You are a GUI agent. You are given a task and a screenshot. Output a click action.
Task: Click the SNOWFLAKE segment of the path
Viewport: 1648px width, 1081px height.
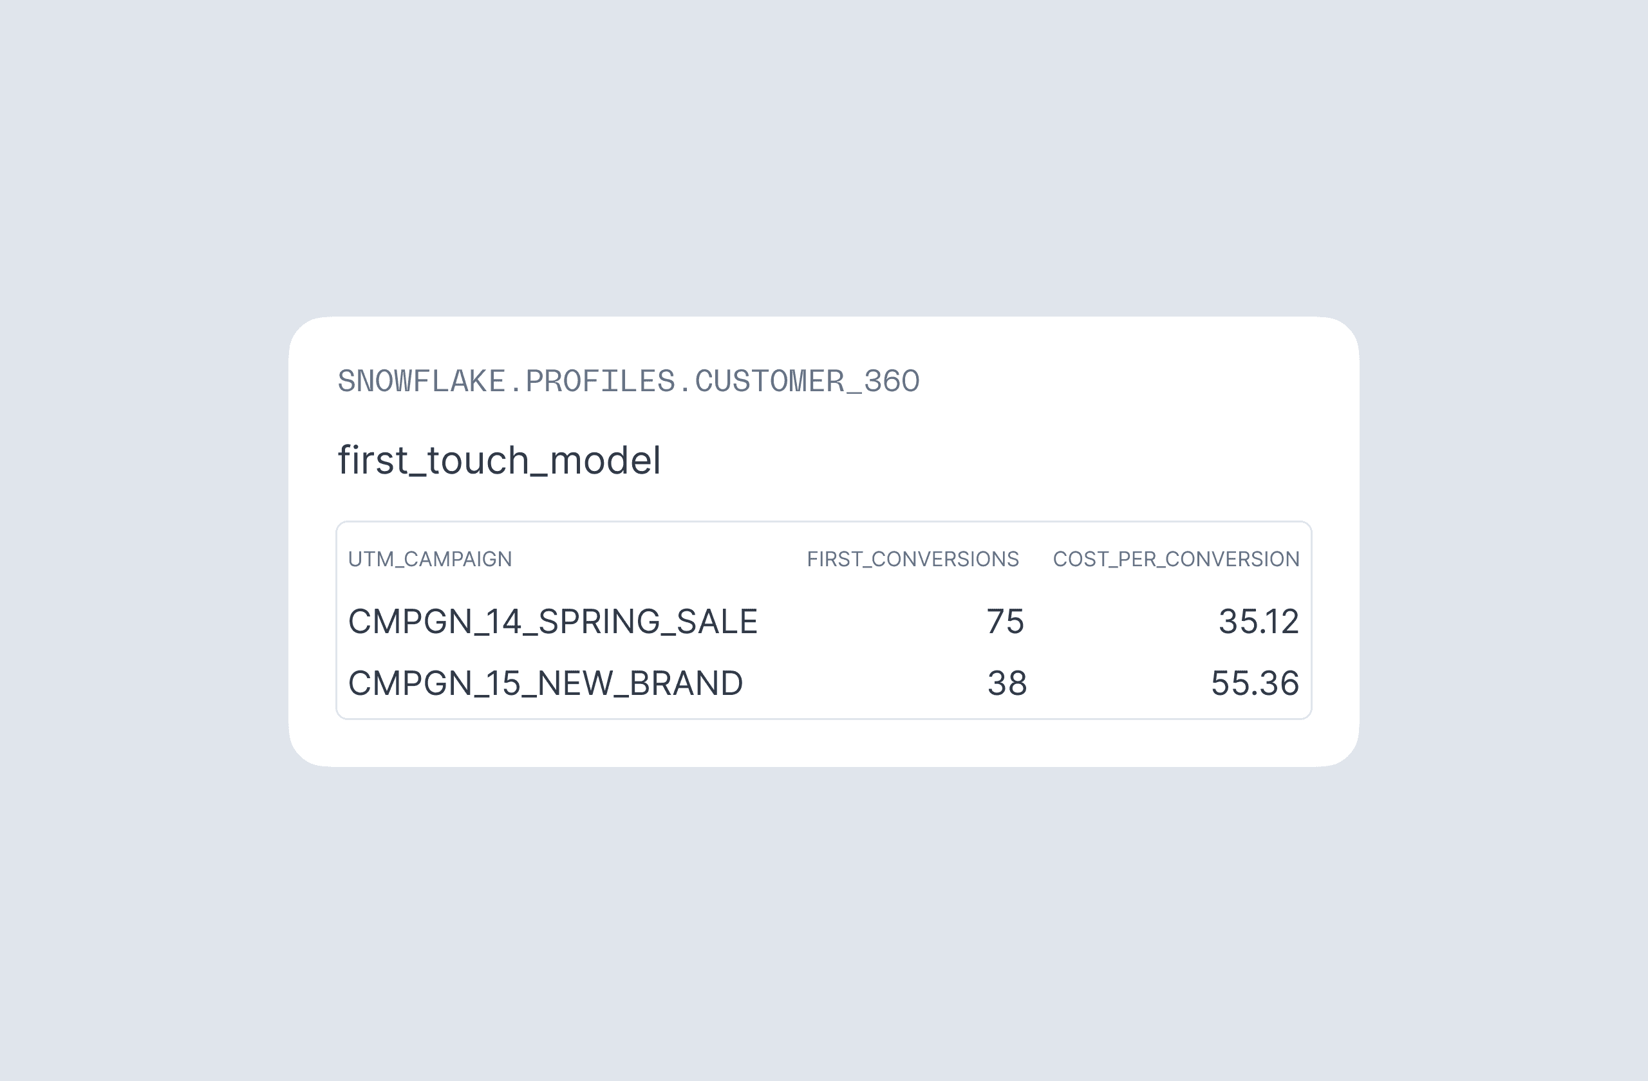click(421, 382)
